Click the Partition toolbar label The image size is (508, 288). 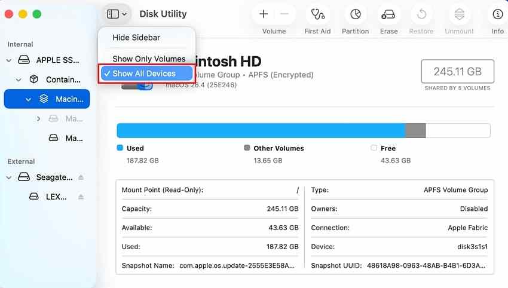click(356, 31)
